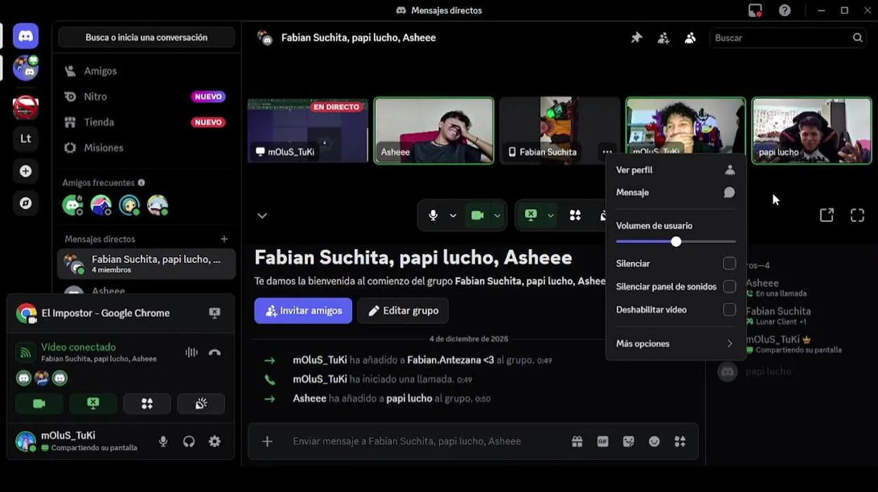Click Busca o inicia una conversación

click(146, 38)
